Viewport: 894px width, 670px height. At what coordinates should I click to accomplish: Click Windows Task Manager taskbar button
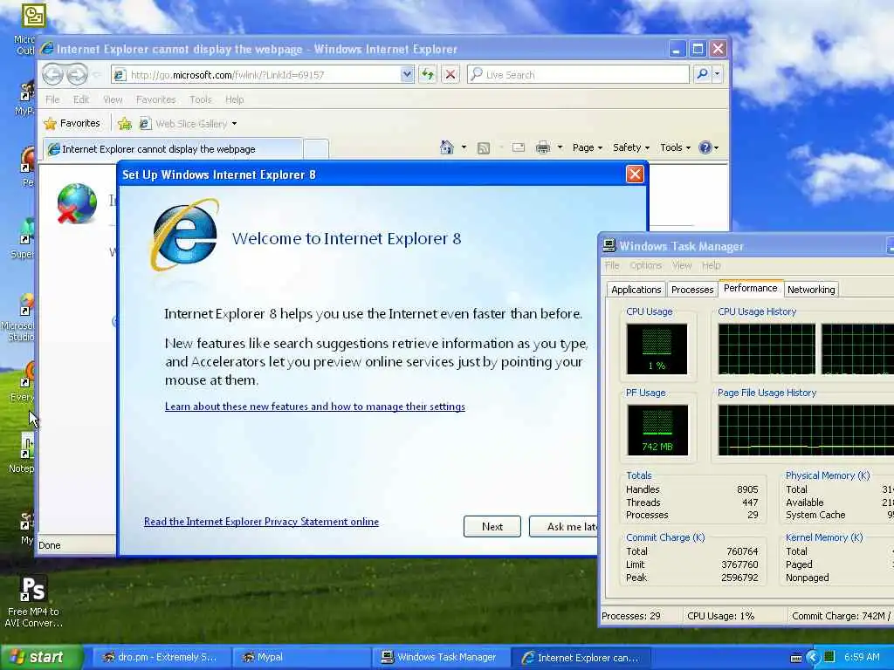tap(439, 657)
